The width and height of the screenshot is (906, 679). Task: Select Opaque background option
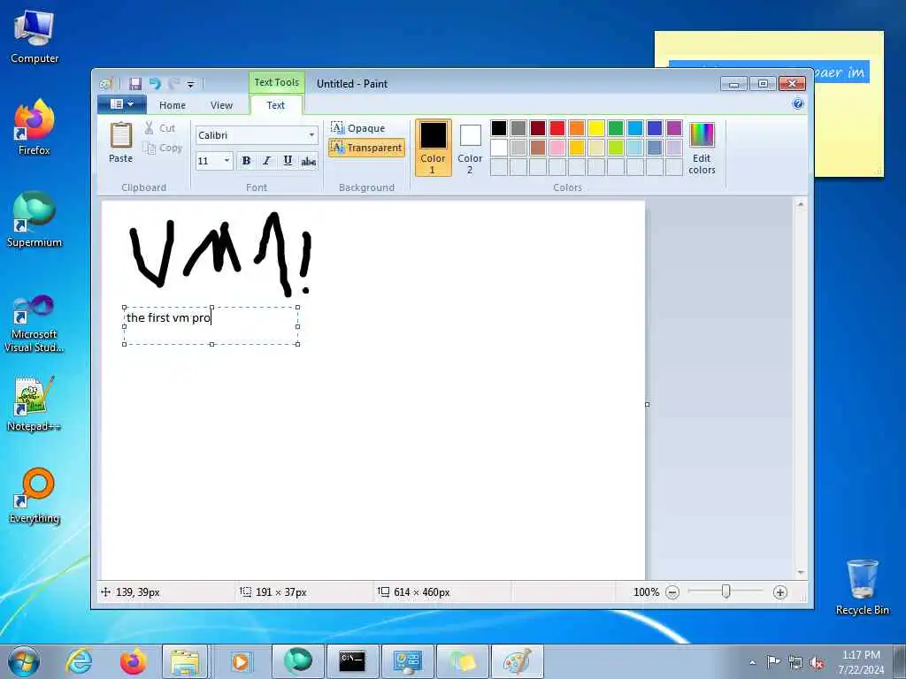[x=358, y=127]
